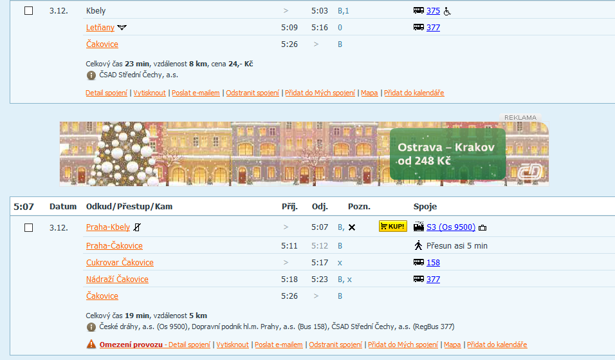Click Přidat do kalendáře in the 5:07 connection
Screen dimensions: 615x360
click(x=497, y=345)
